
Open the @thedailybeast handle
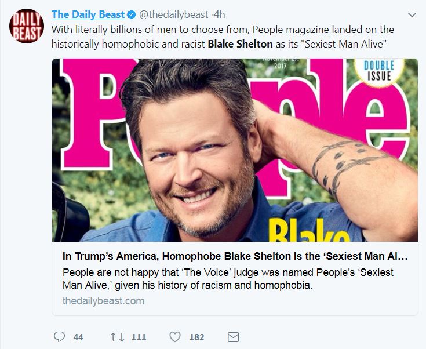pyautogui.click(x=174, y=14)
